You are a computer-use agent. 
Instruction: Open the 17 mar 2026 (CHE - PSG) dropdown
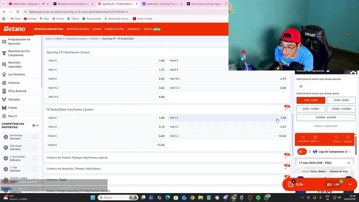[x=324, y=163]
